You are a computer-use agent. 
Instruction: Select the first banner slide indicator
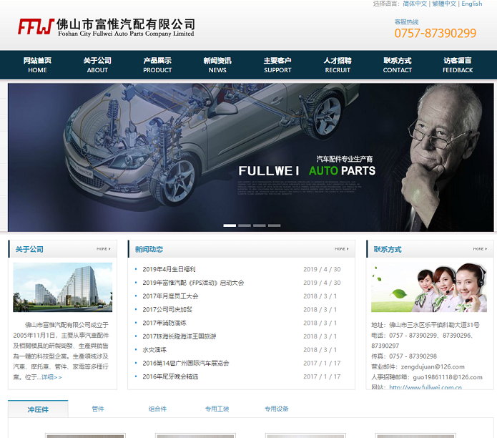tap(230, 225)
